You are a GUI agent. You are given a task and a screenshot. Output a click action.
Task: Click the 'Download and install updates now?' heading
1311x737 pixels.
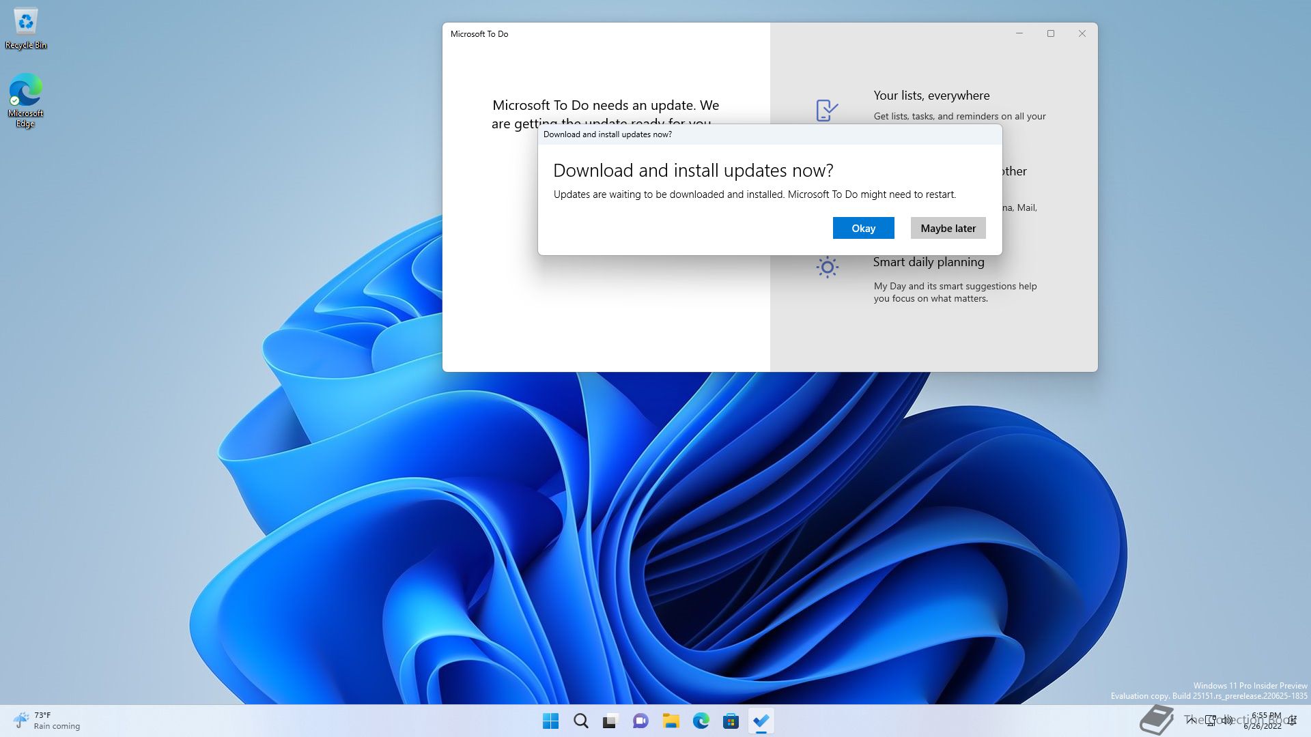(x=693, y=170)
